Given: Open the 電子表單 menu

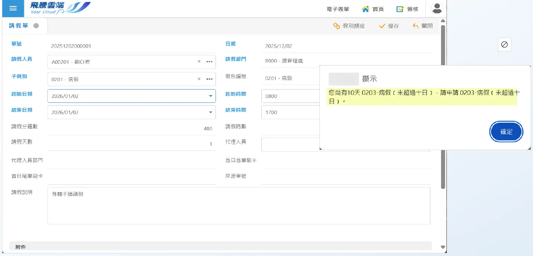Looking at the screenshot, I should click(x=338, y=9).
